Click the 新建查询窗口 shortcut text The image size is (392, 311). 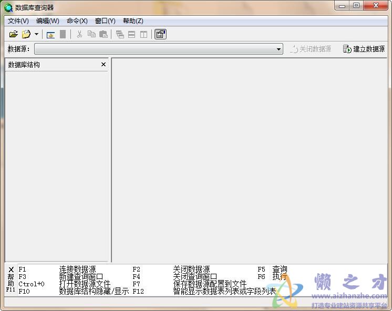point(81,276)
